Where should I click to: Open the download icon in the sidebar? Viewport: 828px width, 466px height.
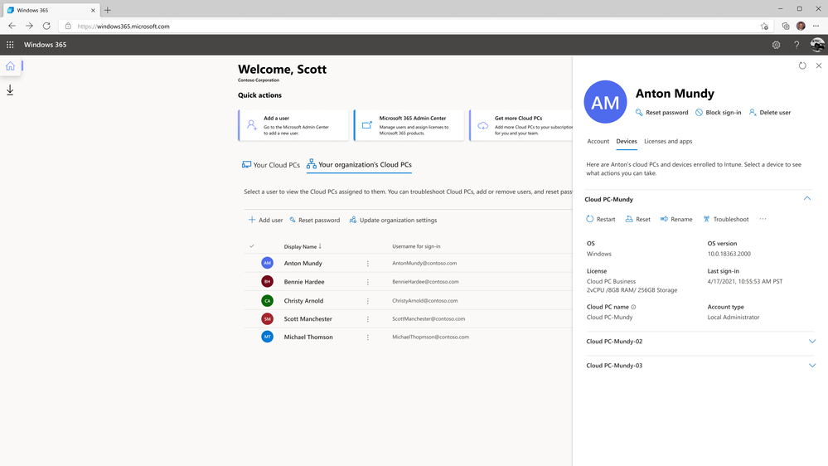(x=10, y=90)
